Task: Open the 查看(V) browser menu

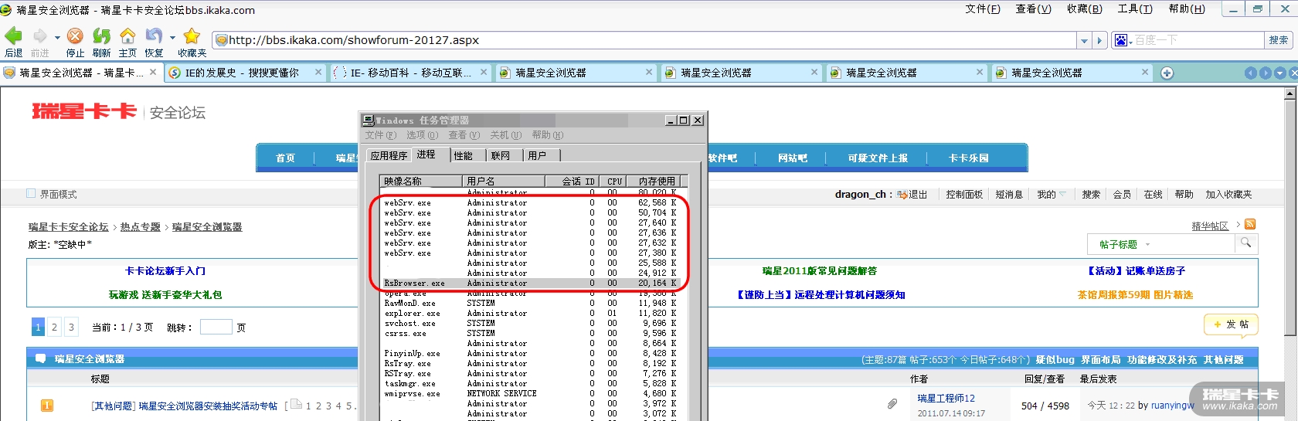Action: click(x=1033, y=9)
